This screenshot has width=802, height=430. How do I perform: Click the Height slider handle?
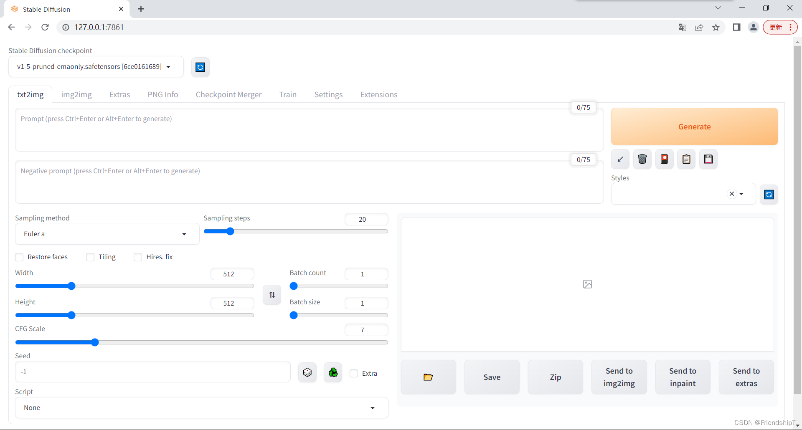pyautogui.click(x=71, y=315)
